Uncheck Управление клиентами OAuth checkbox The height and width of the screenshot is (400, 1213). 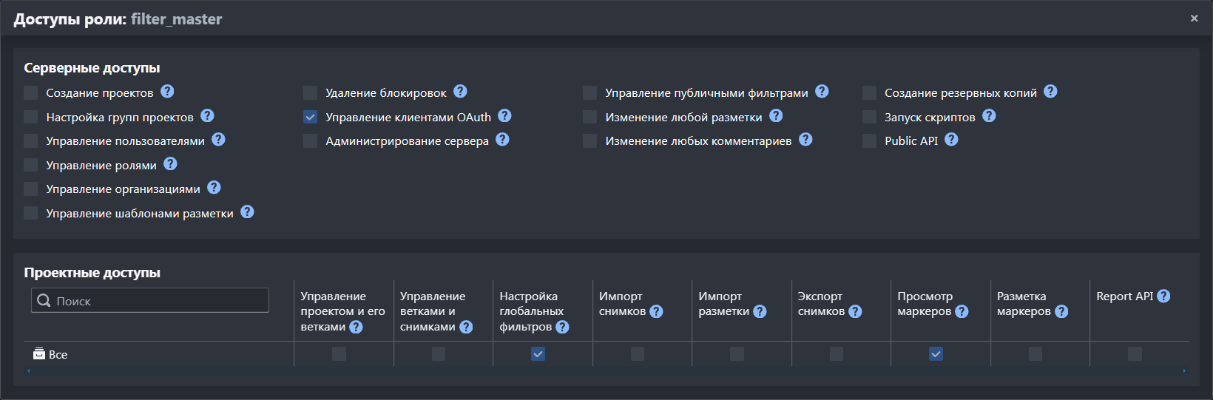(x=310, y=117)
